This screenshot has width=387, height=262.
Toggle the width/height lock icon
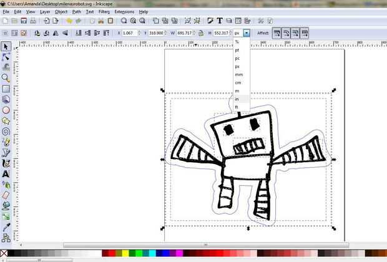point(201,33)
